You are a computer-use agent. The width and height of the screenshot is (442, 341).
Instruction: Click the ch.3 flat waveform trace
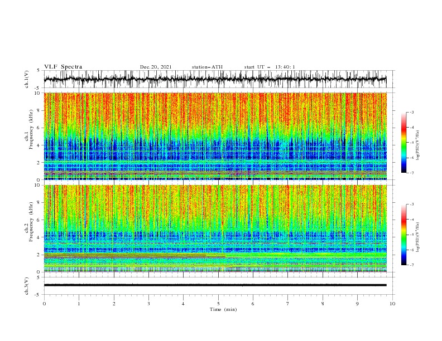point(215,285)
